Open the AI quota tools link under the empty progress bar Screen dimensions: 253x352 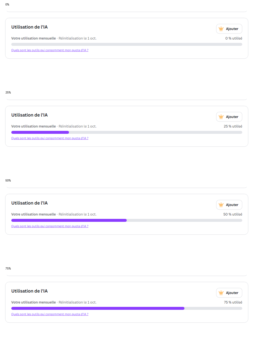(50, 50)
